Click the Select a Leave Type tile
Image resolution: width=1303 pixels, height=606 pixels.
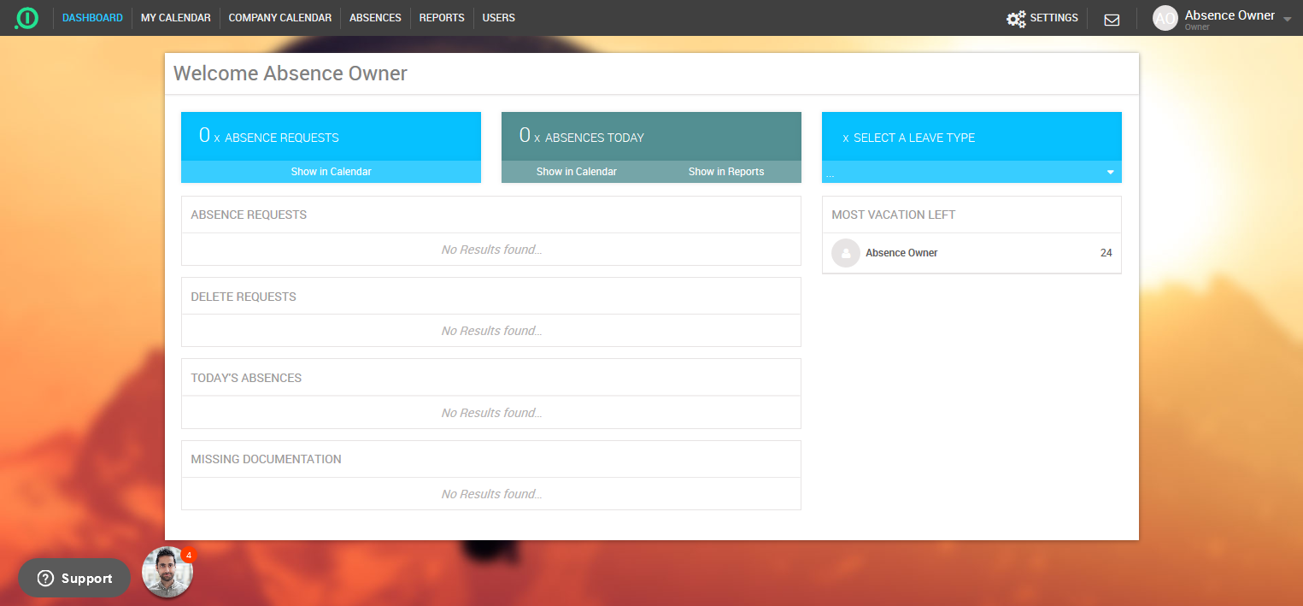click(x=971, y=137)
